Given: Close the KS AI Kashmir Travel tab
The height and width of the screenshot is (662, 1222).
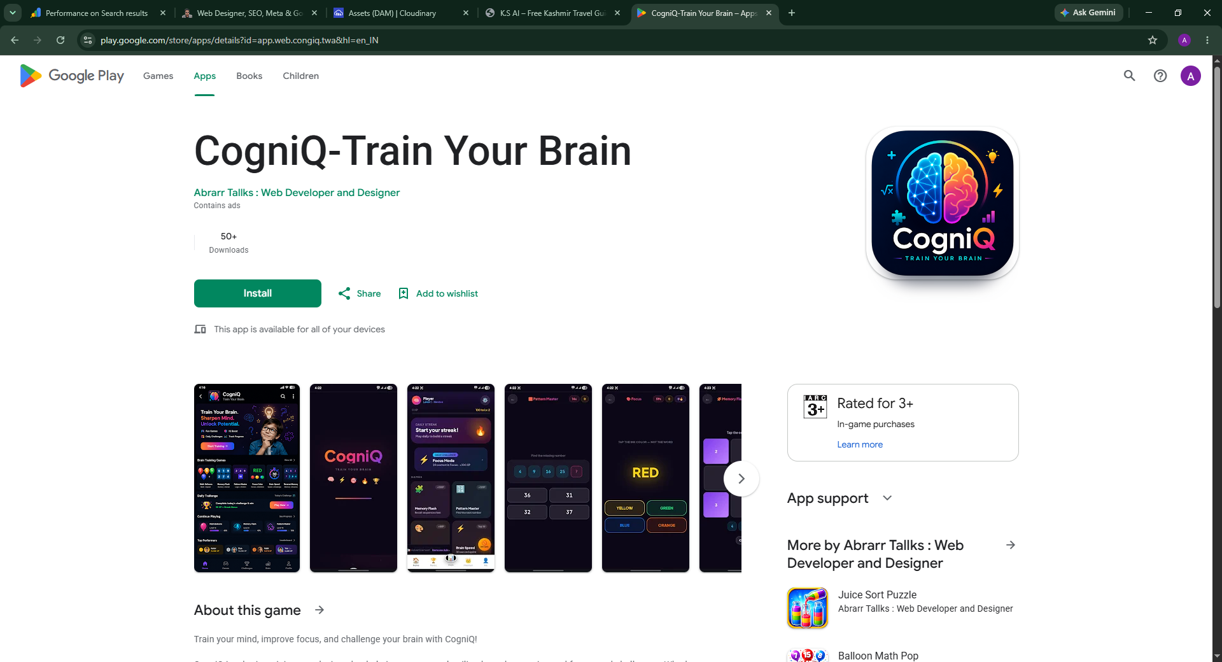Looking at the screenshot, I should (617, 13).
